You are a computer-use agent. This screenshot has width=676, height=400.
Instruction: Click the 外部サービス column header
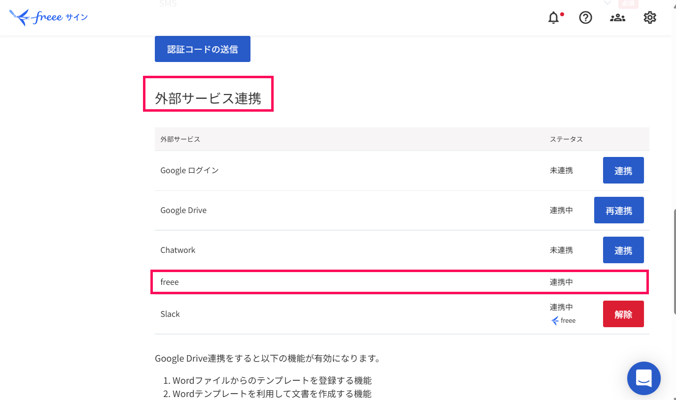(x=180, y=139)
